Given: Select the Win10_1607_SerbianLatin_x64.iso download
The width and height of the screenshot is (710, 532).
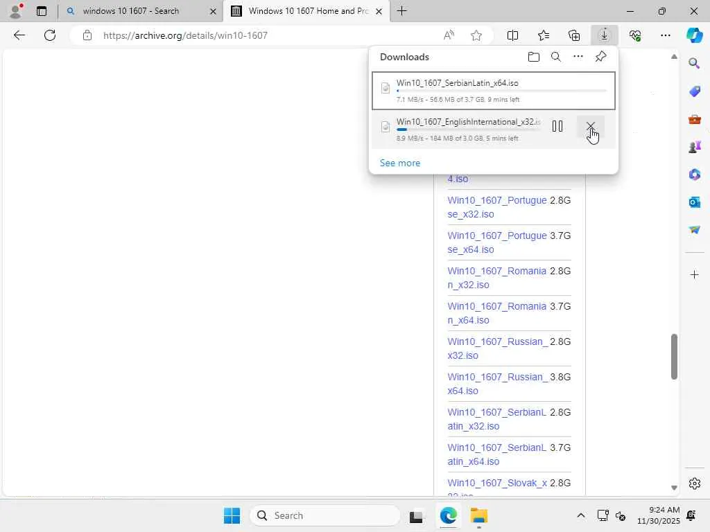Looking at the screenshot, I should tap(494, 91).
